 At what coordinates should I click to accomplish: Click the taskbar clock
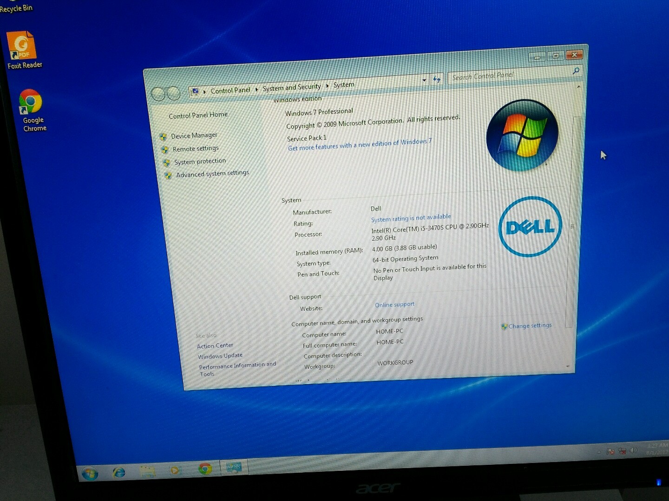point(656,449)
